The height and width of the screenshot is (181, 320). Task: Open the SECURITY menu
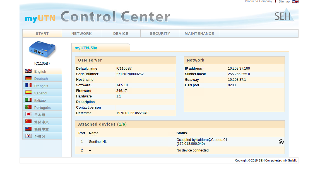click(160, 34)
